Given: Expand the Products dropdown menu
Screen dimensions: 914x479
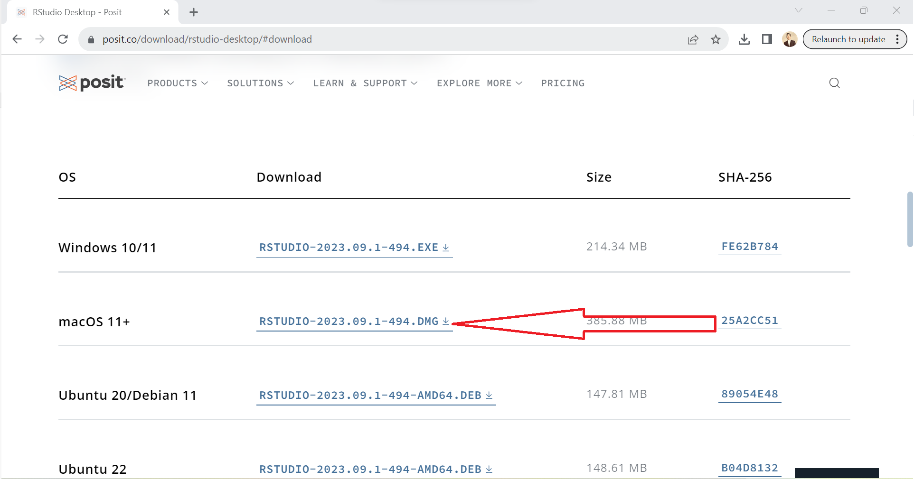Looking at the screenshot, I should pos(178,83).
